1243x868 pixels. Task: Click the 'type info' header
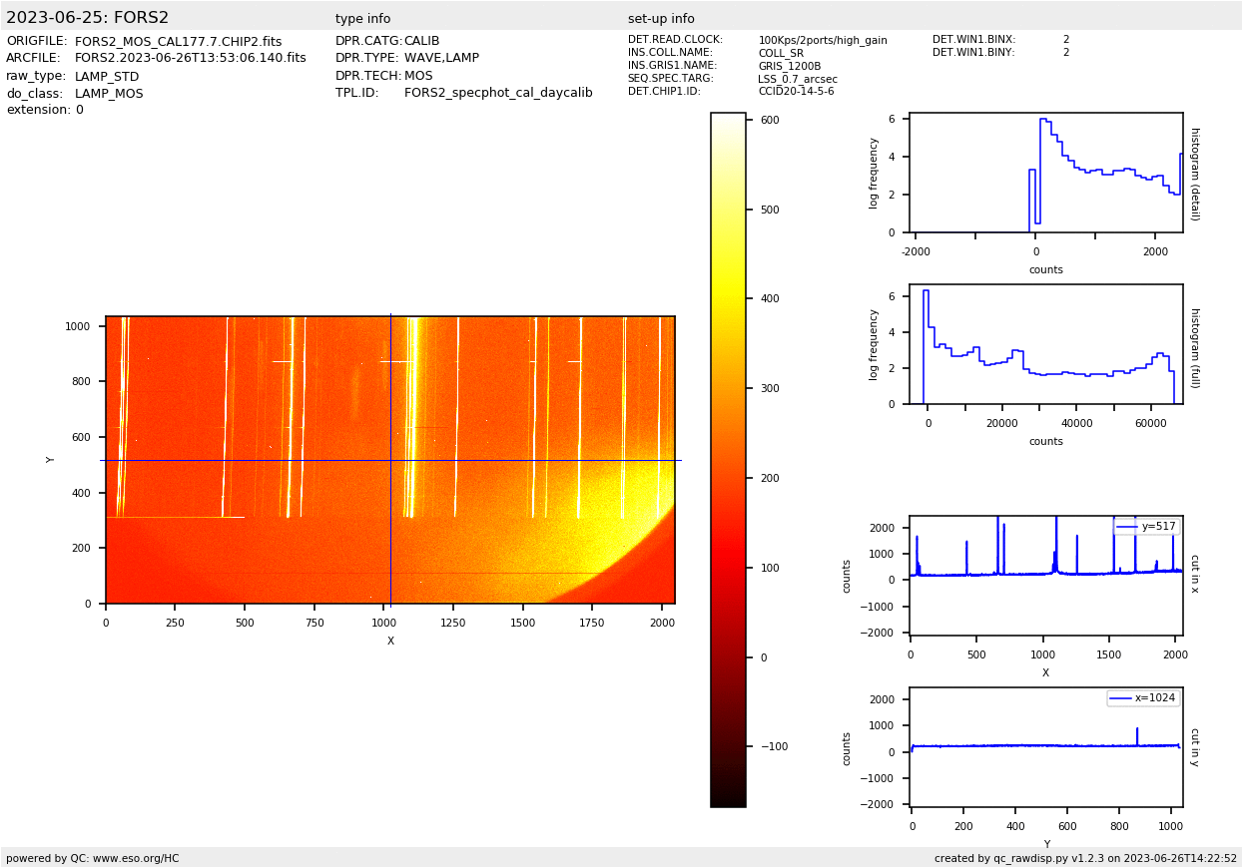coord(362,19)
